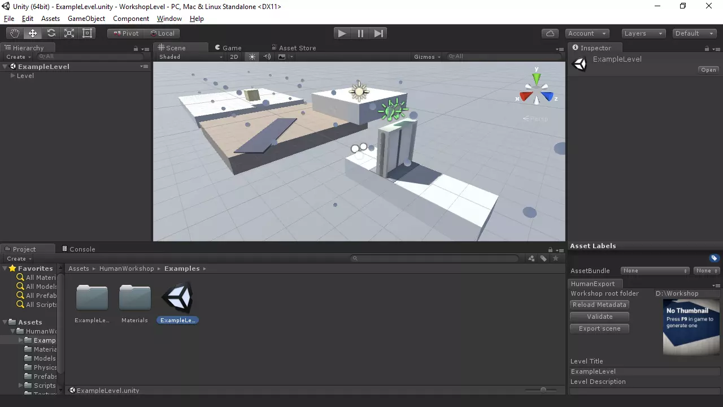Open the File menu
The image size is (723, 407).
pos(9,19)
